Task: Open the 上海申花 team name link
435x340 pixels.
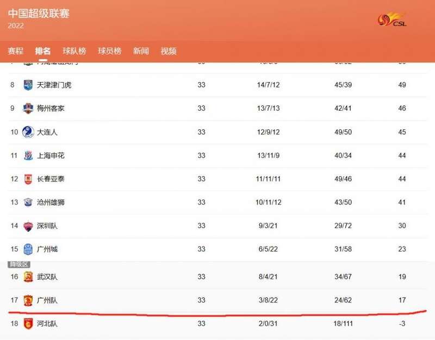Action: coord(51,156)
